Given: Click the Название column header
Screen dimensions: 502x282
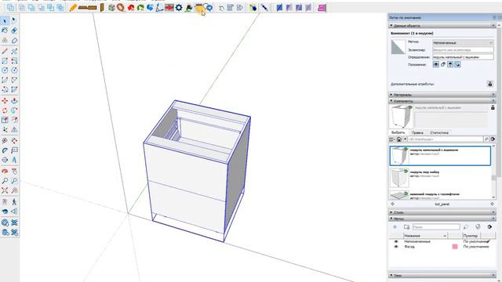Looking at the screenshot, I should [425, 236].
